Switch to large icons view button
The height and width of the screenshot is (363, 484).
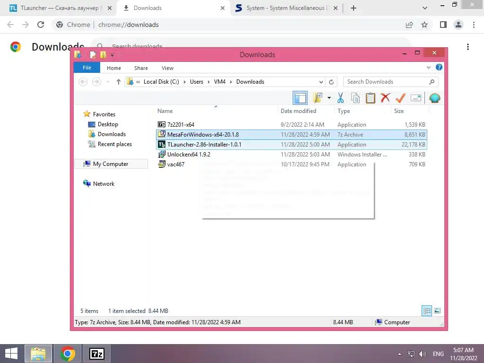[437, 311]
